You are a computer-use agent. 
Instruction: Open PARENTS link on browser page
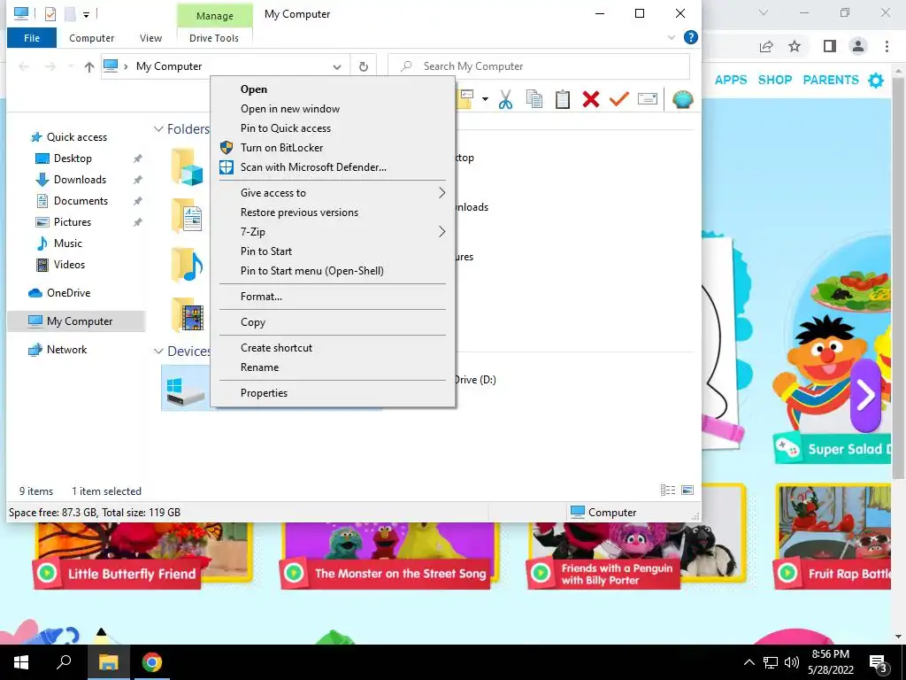pos(830,80)
